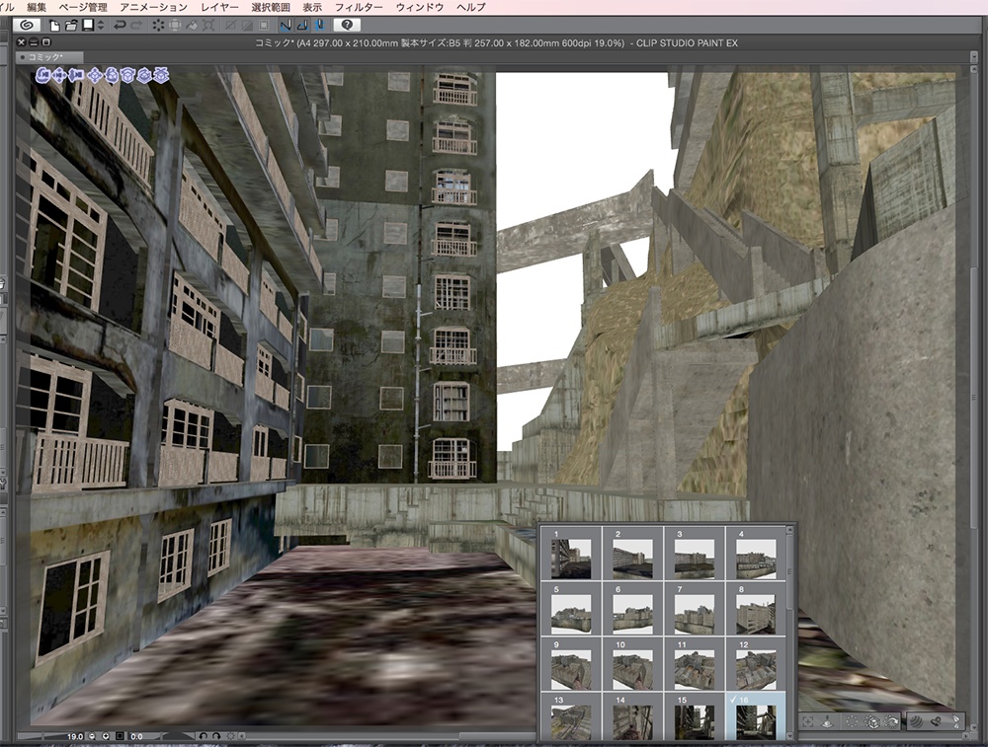Toggle Snap to Grid

point(319,26)
